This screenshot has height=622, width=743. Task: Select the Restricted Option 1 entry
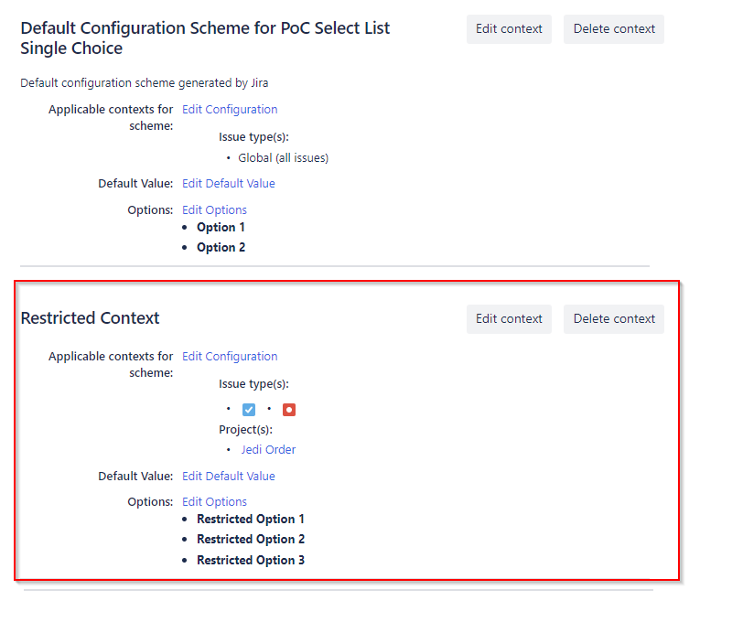[x=251, y=520]
